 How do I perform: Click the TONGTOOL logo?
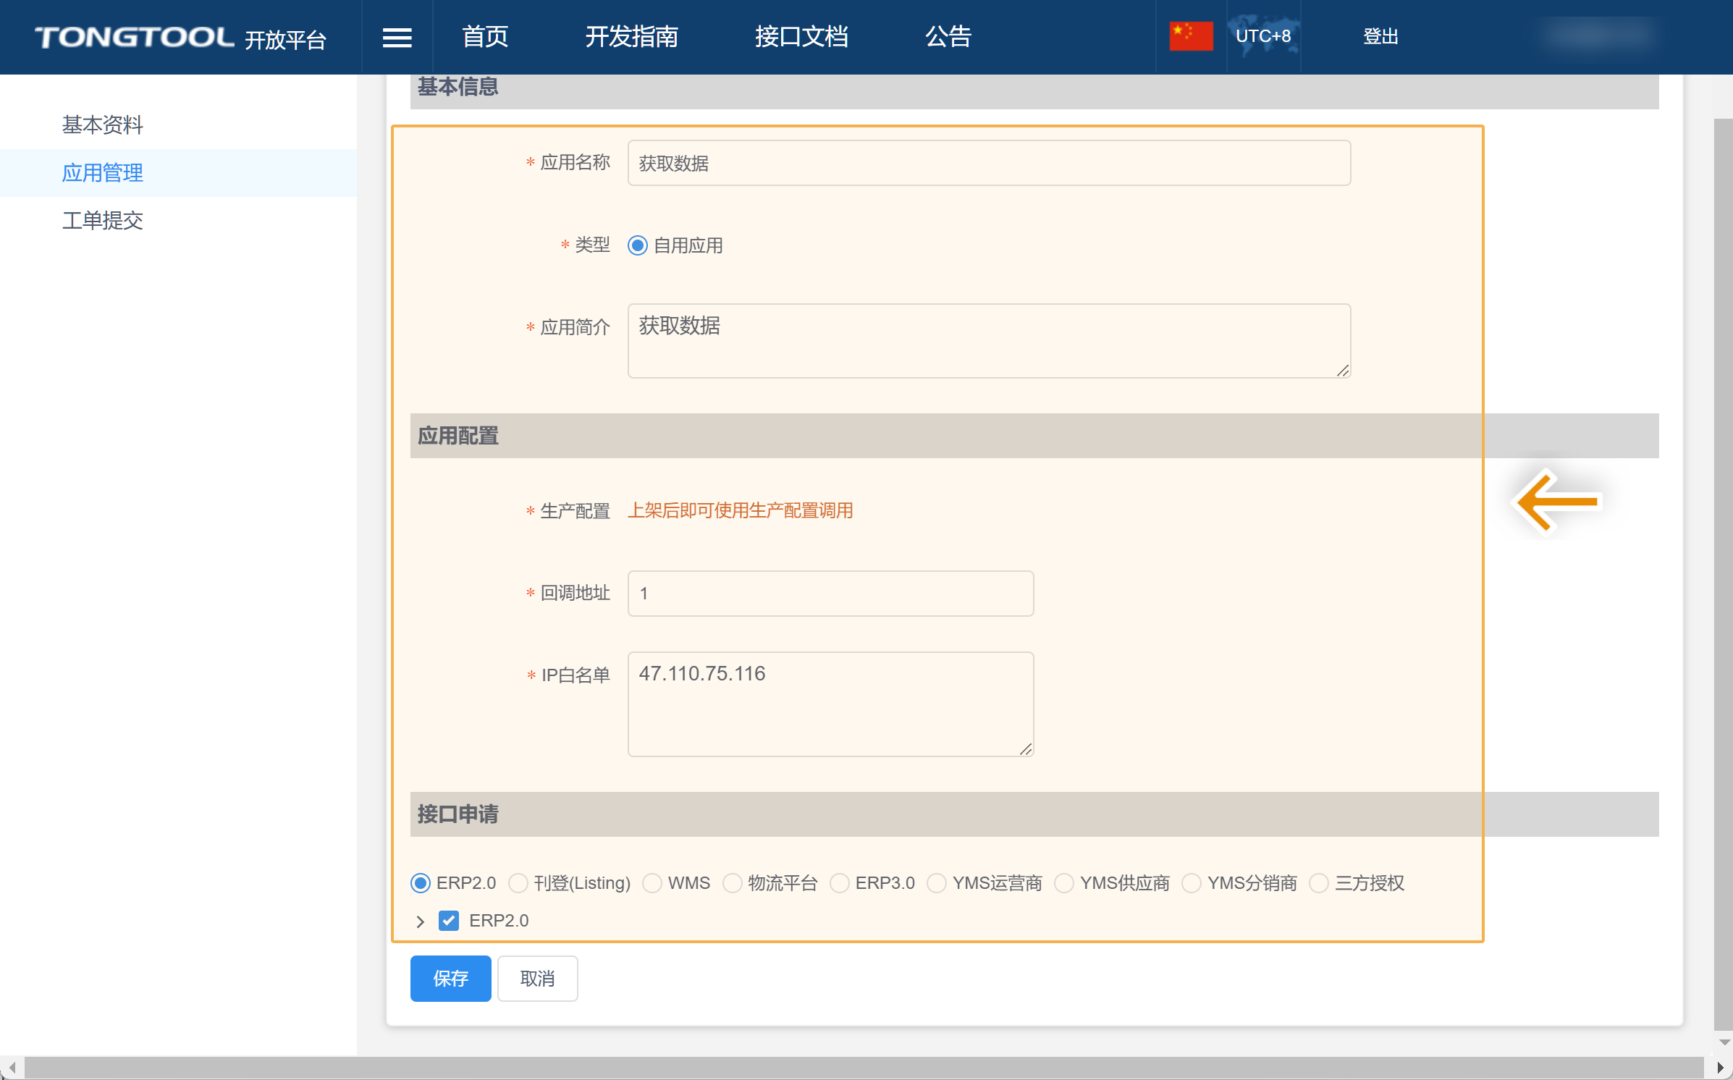(x=135, y=37)
